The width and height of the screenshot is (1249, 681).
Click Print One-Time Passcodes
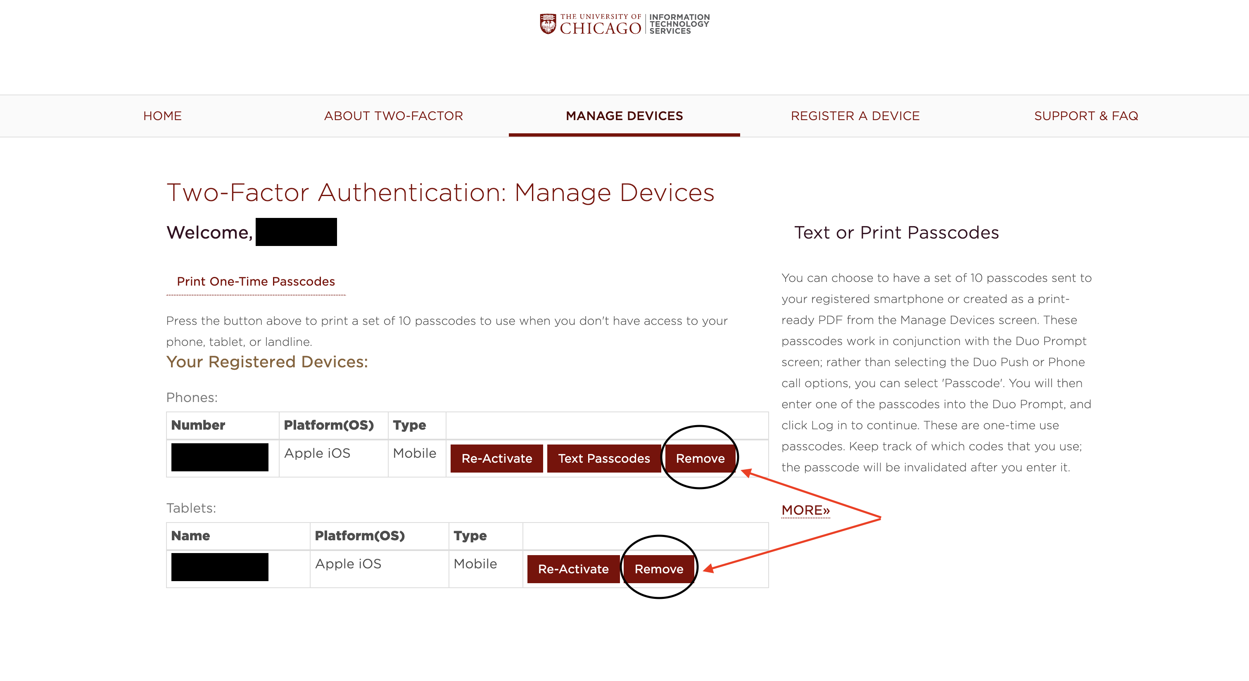256,281
